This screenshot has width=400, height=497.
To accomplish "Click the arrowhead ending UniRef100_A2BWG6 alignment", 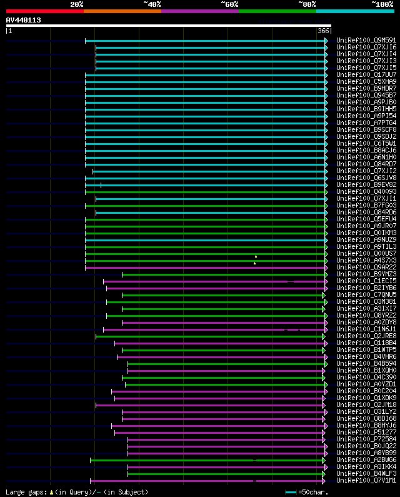I will coord(324,460).
